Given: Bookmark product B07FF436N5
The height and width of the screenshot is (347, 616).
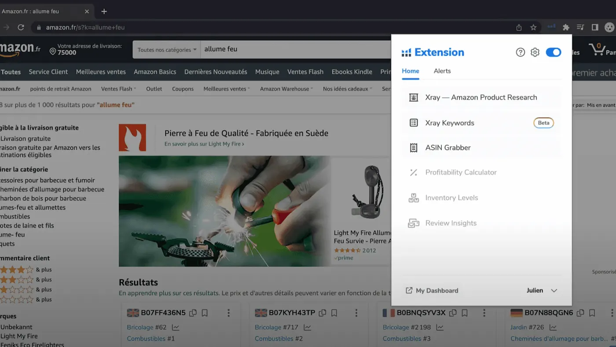Looking at the screenshot, I should pos(205,313).
